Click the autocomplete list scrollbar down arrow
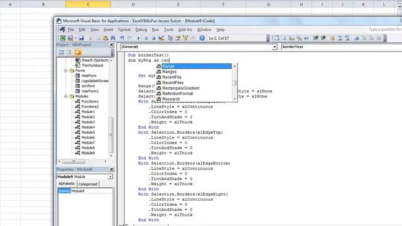This screenshot has height=226, width=402. (234, 99)
